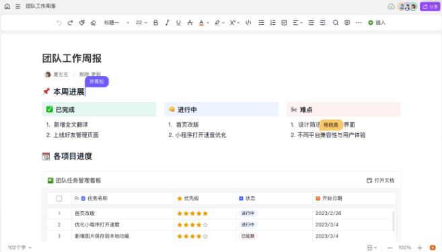Toggle bold formatting

tap(155, 23)
